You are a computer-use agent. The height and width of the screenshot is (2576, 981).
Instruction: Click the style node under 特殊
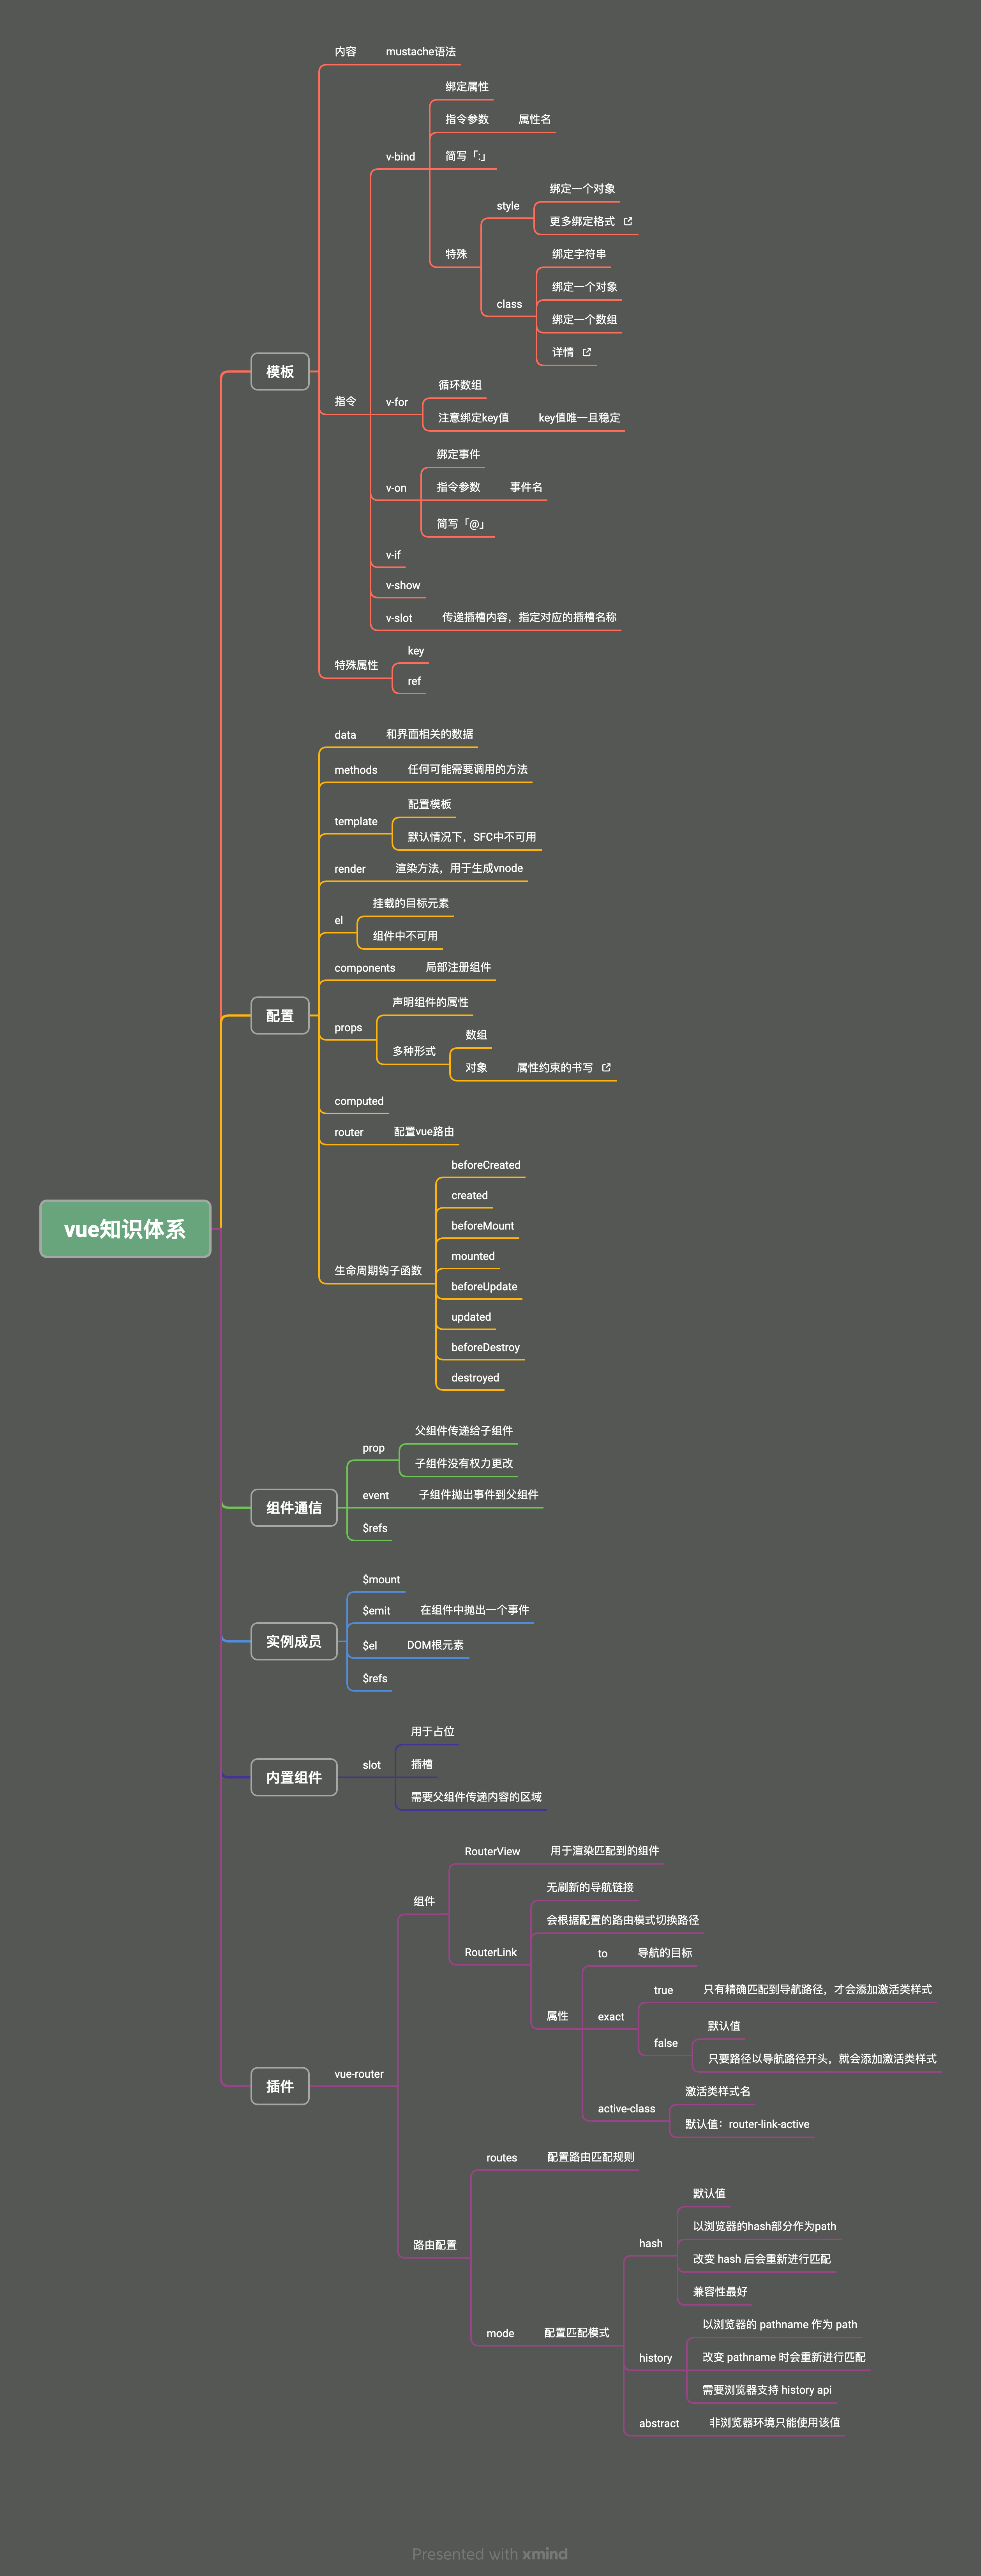[x=508, y=206]
